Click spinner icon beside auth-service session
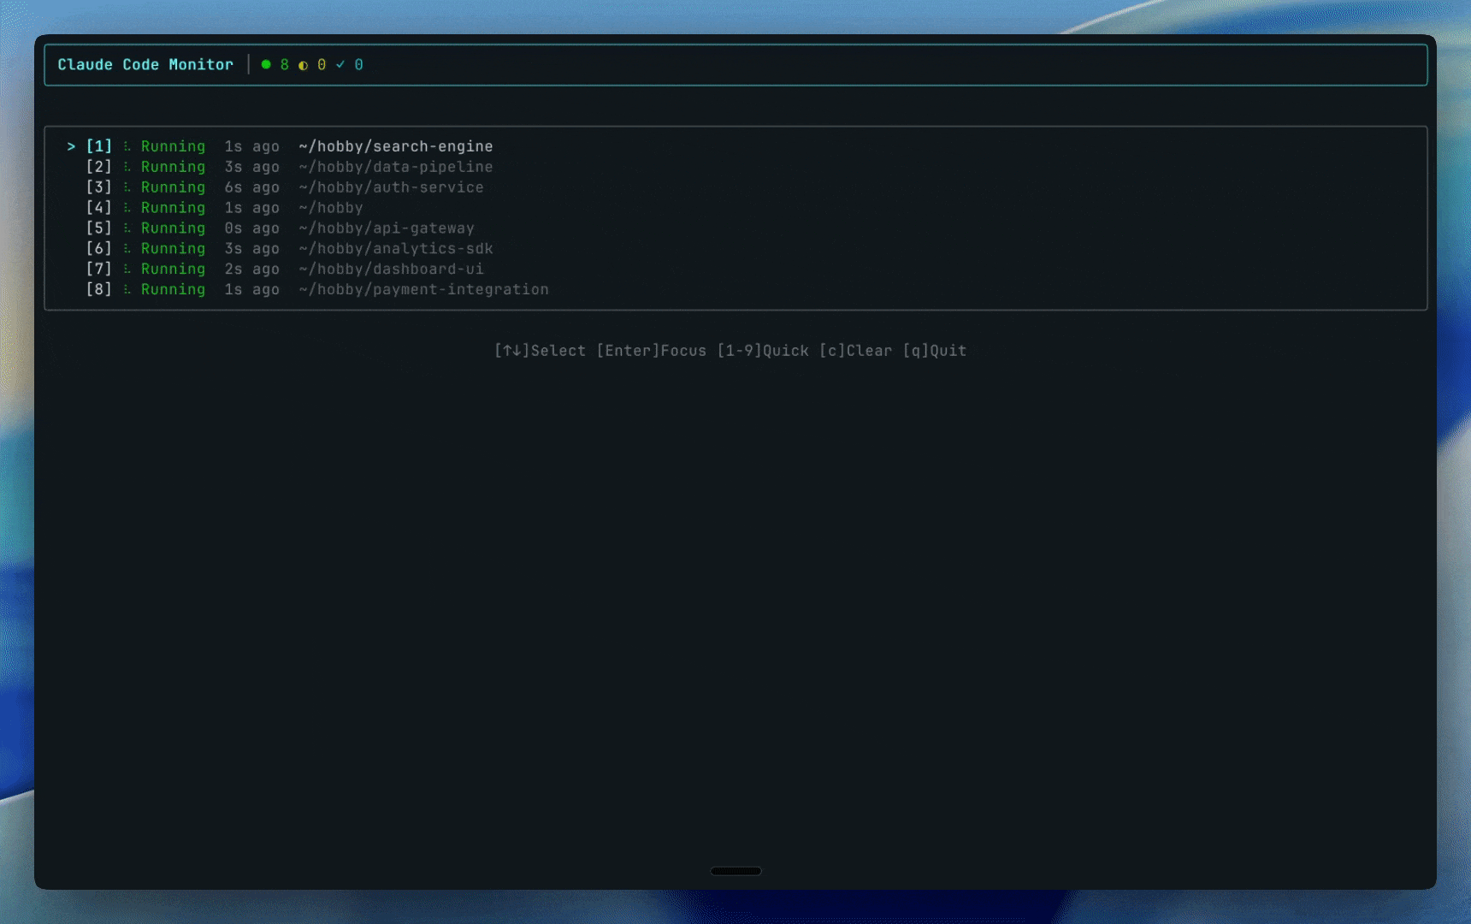The width and height of the screenshot is (1471, 924). [x=127, y=187]
